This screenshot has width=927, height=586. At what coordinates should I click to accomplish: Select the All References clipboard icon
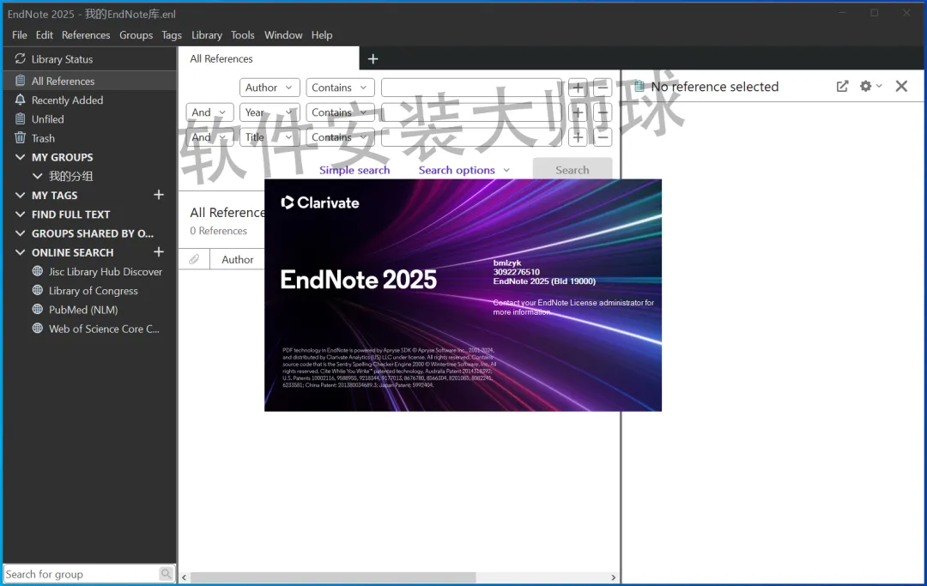(x=20, y=81)
